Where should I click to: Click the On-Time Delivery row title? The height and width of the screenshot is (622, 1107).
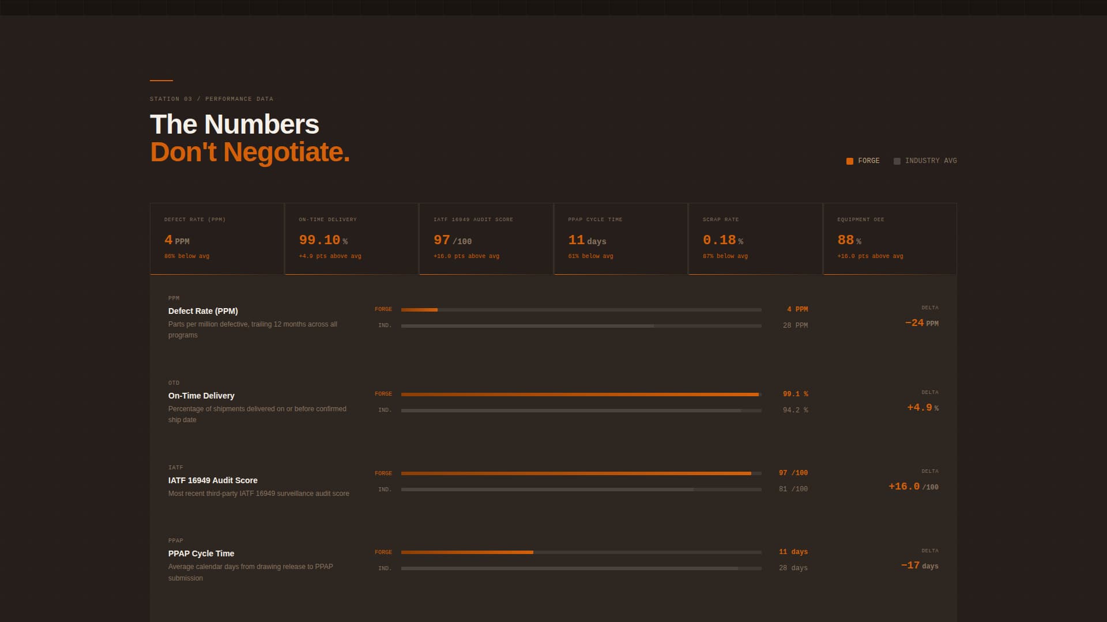[x=201, y=396]
